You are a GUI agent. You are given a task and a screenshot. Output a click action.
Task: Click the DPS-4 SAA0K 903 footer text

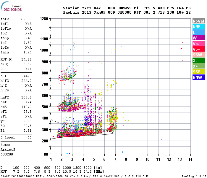(x=106, y=176)
